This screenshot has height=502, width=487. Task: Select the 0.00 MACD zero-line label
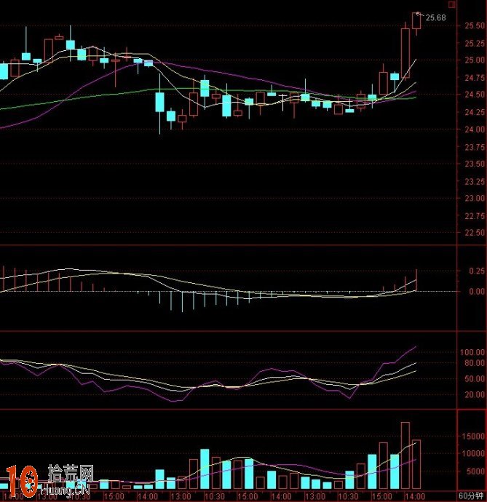(476, 291)
